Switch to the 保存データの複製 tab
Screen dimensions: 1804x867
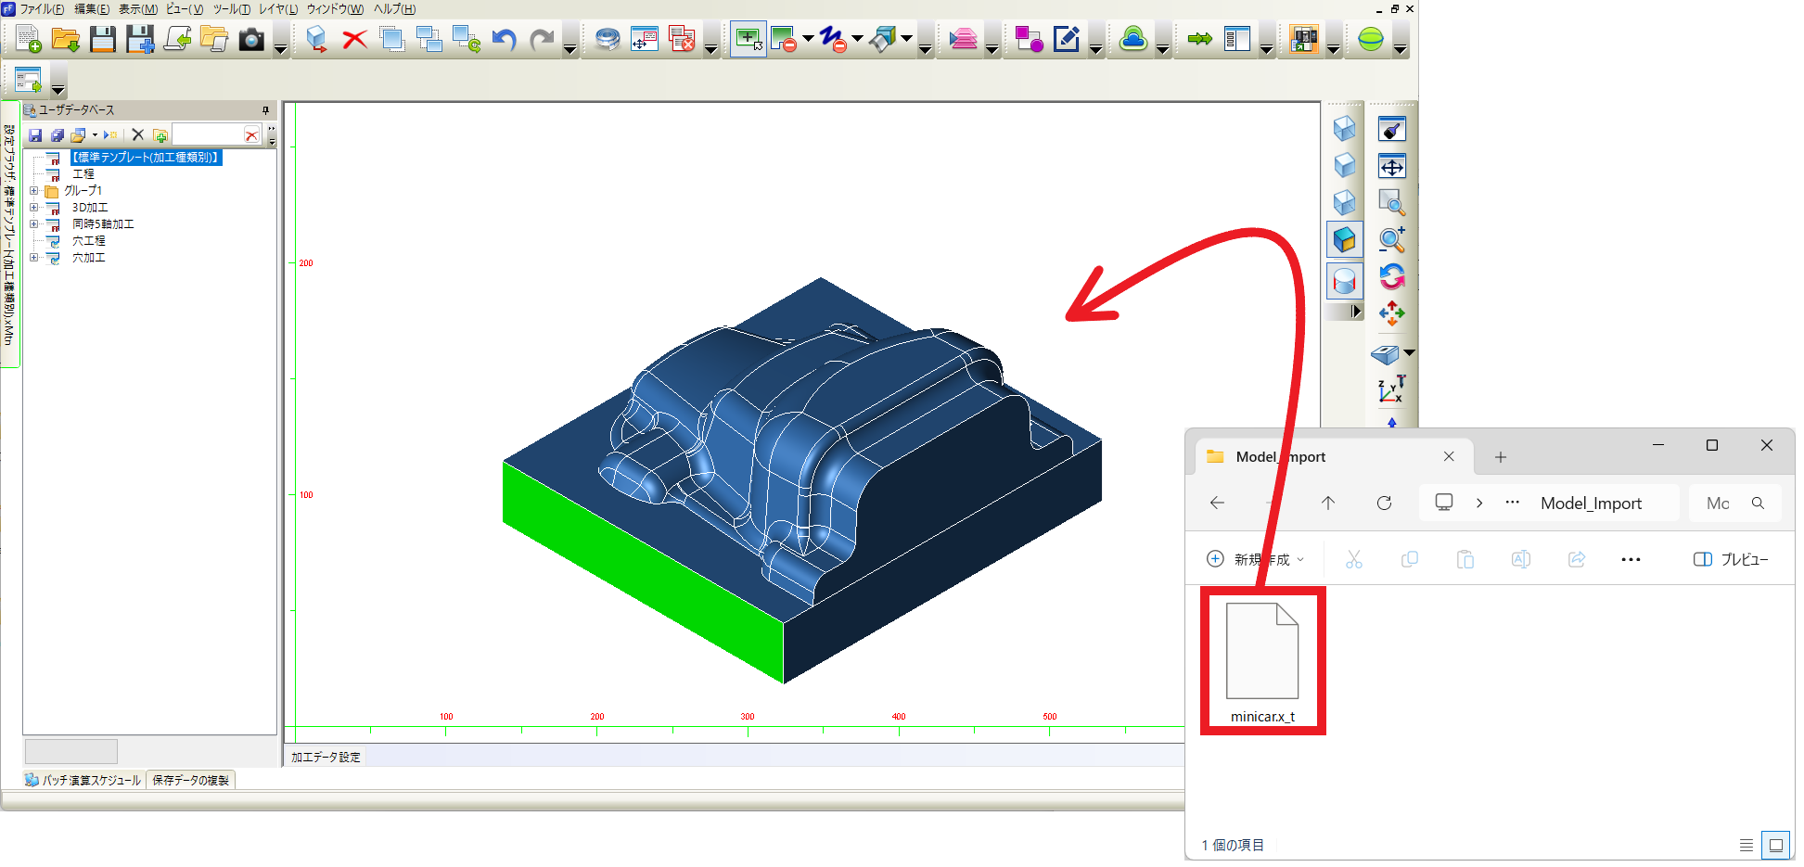coord(190,781)
